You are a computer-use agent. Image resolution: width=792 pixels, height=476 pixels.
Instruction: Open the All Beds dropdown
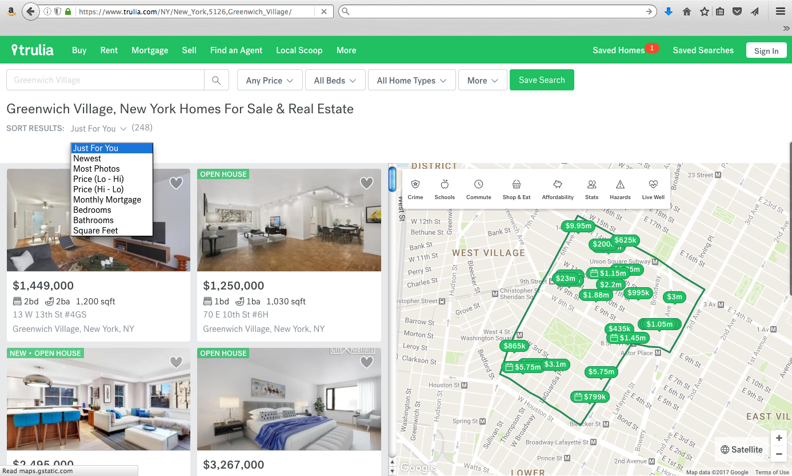click(x=335, y=81)
